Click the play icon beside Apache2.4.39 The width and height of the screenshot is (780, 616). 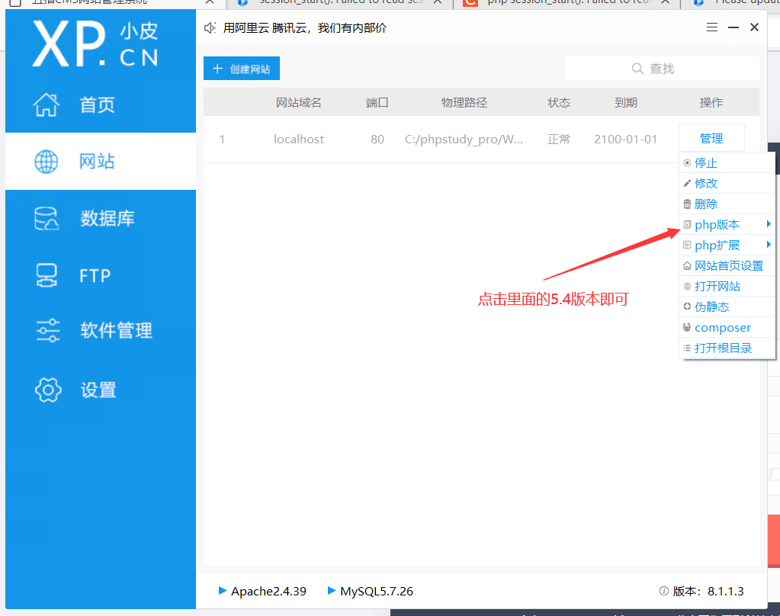(223, 591)
